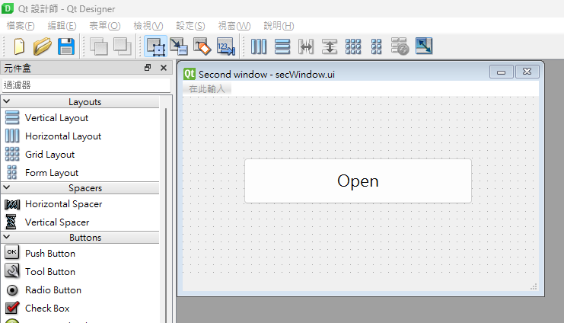Open the 設定(S) menu
Viewport: 564px width, 323px height.
pos(190,26)
